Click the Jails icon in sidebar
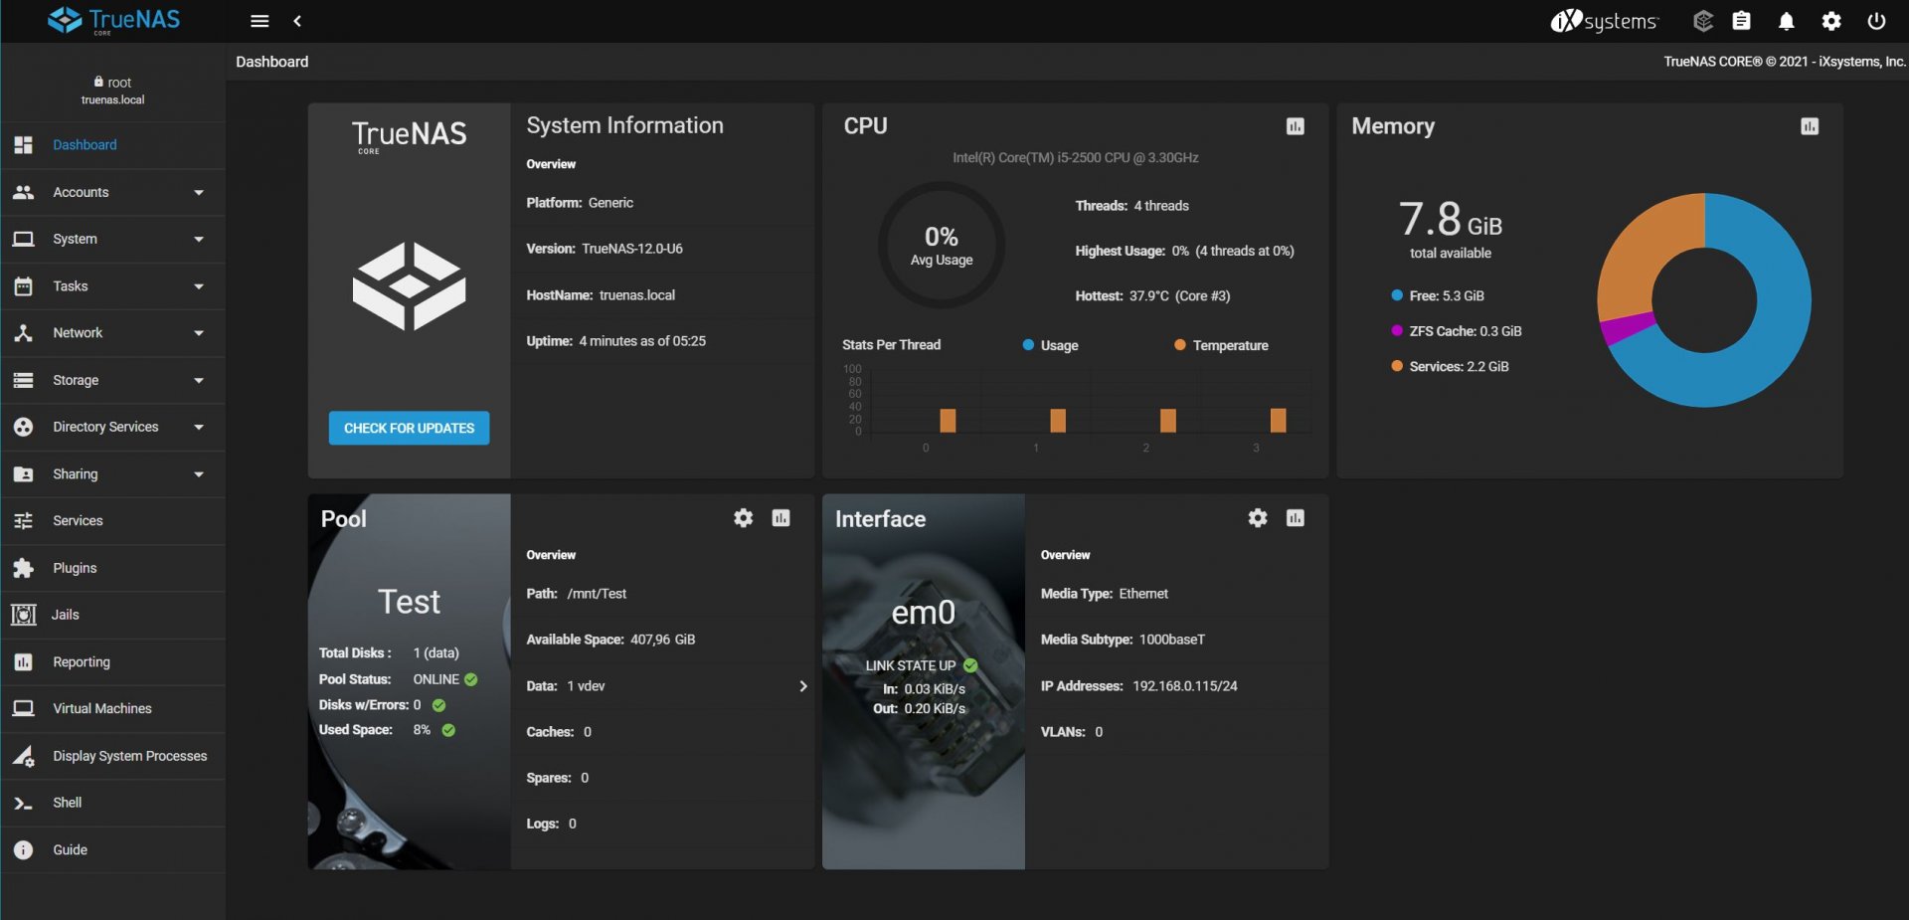The image size is (1909, 920). tap(24, 615)
